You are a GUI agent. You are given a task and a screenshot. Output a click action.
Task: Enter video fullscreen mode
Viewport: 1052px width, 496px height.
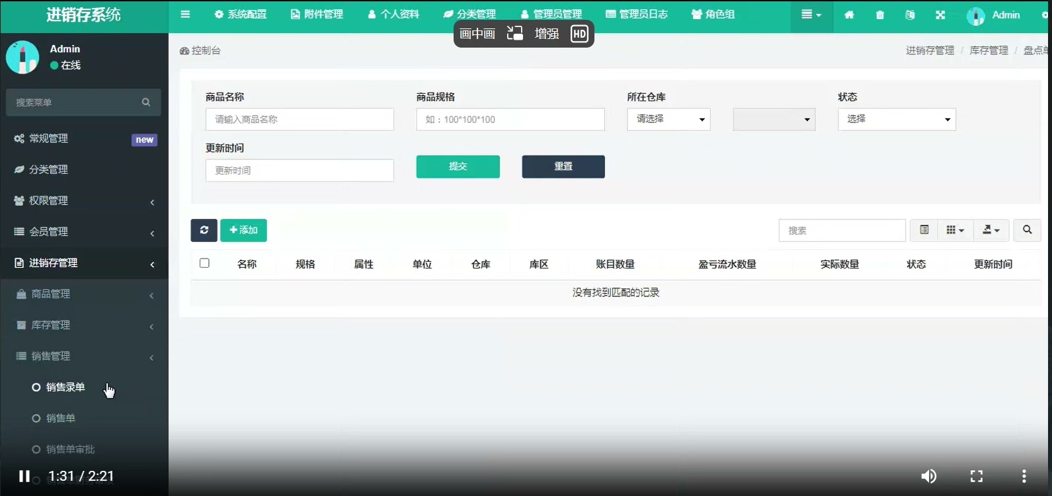click(977, 476)
